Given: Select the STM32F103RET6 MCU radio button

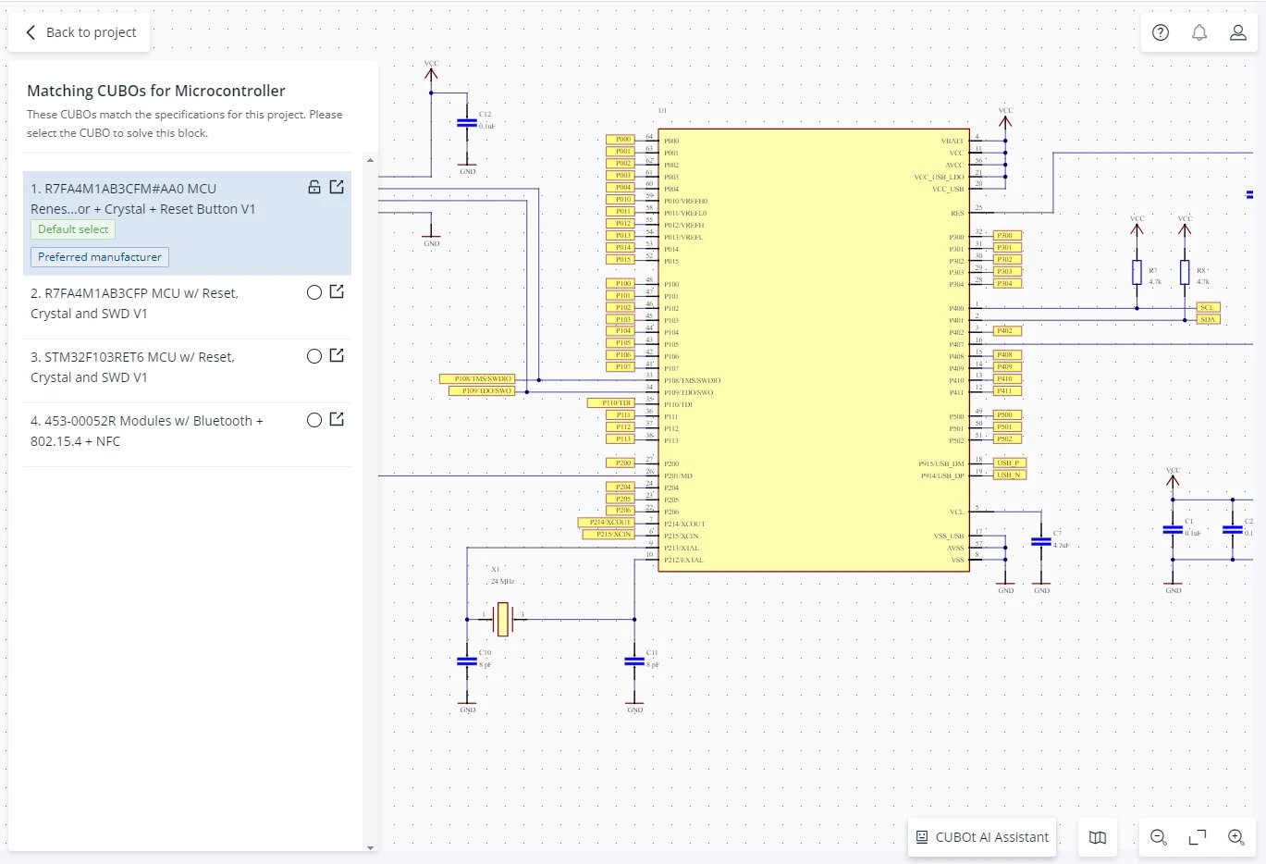Looking at the screenshot, I should pyautogui.click(x=314, y=356).
